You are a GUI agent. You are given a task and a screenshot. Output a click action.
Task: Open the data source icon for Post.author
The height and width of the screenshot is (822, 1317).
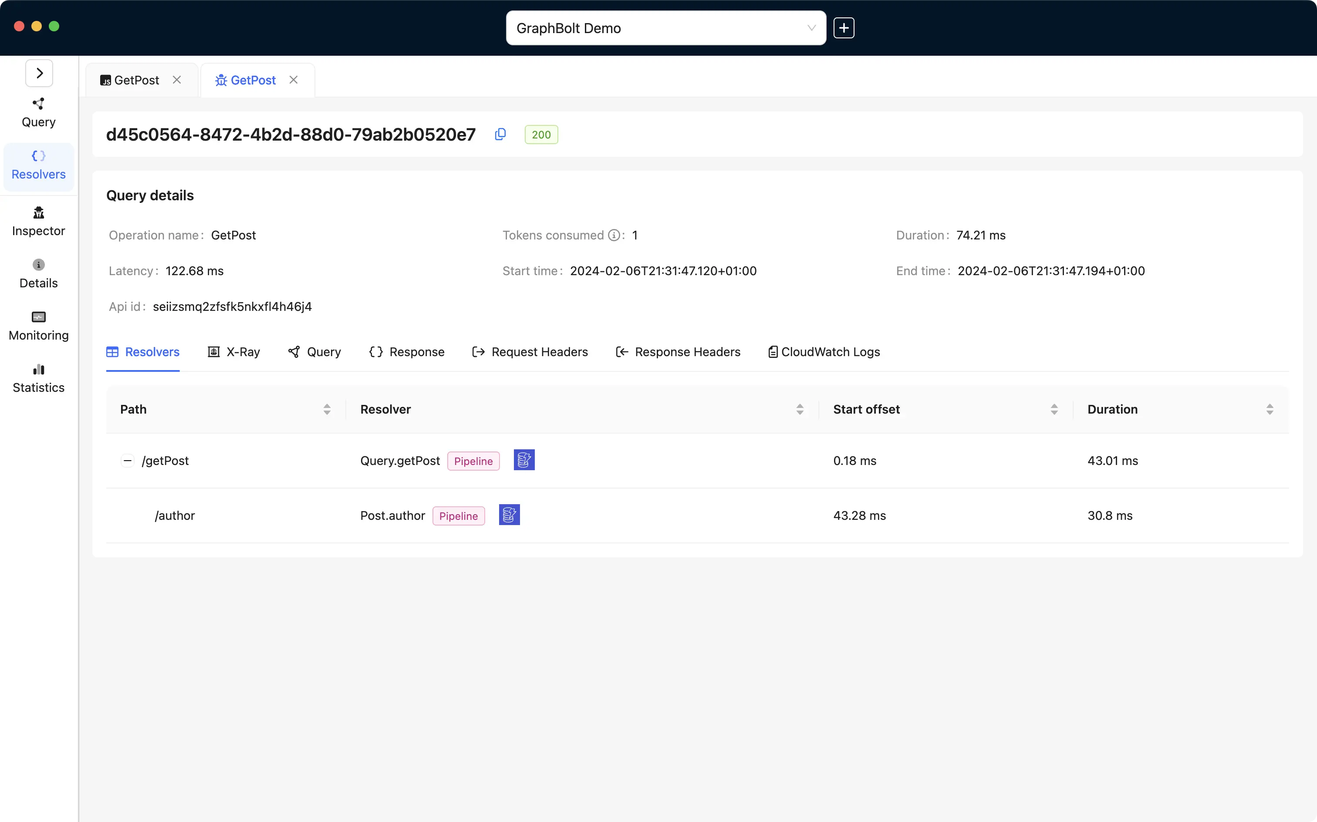coord(509,514)
